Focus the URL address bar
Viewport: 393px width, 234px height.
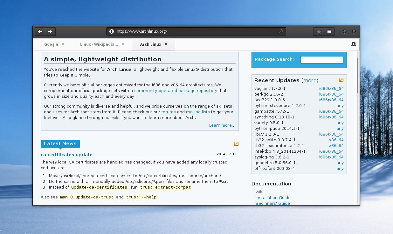point(196,31)
